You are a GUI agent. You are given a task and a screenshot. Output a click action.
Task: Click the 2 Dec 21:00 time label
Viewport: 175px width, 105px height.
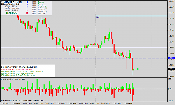coord(83,104)
